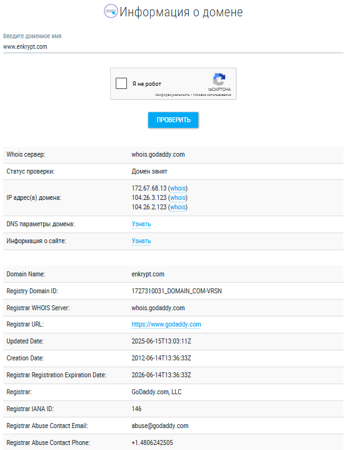Click Узнать link for DNS параметры домена
This screenshot has height=450, width=349.
pos(141,224)
